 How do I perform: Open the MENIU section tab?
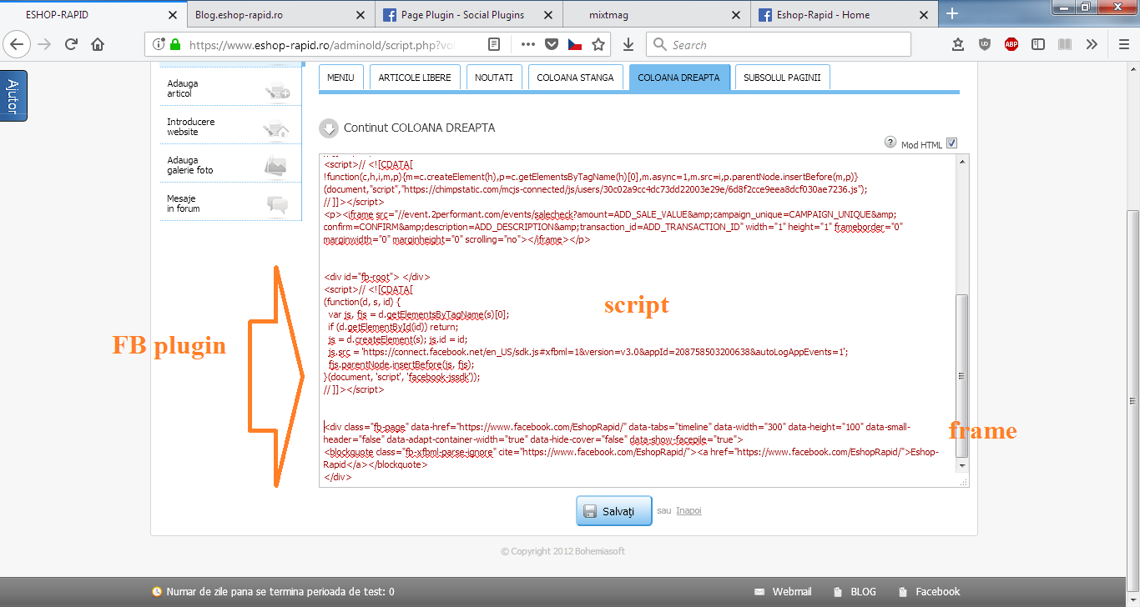click(x=340, y=77)
